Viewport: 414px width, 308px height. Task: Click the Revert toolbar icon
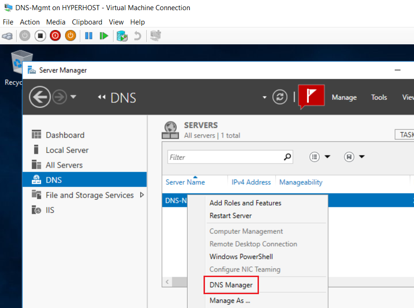[x=138, y=36]
